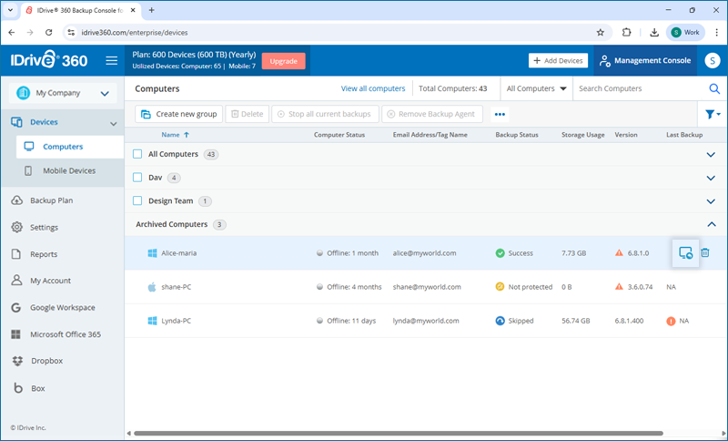The width and height of the screenshot is (728, 441).
Task: Check the All Computers checkbox
Action: point(138,154)
